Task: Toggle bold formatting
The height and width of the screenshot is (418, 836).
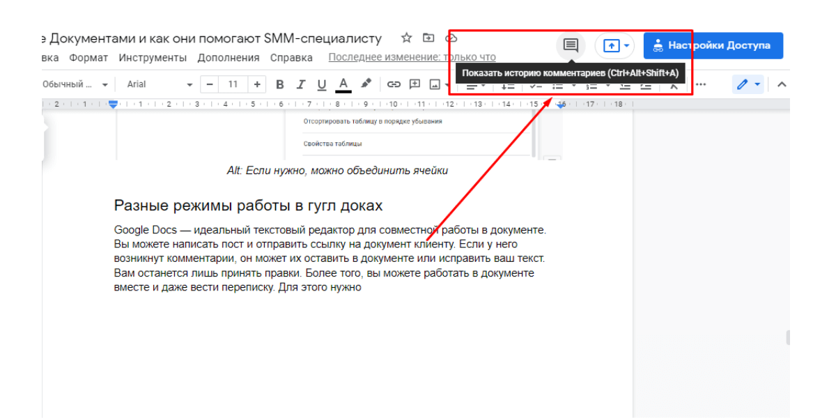Action: tap(280, 84)
